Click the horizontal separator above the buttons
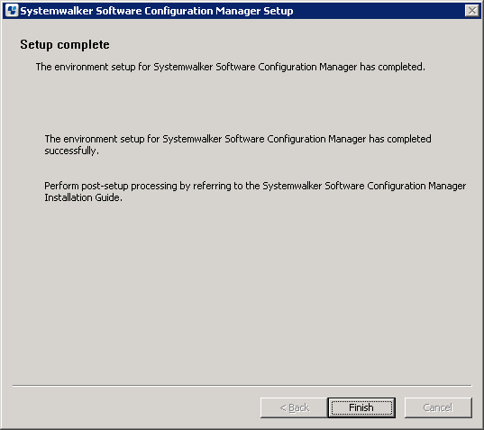 (x=242, y=385)
